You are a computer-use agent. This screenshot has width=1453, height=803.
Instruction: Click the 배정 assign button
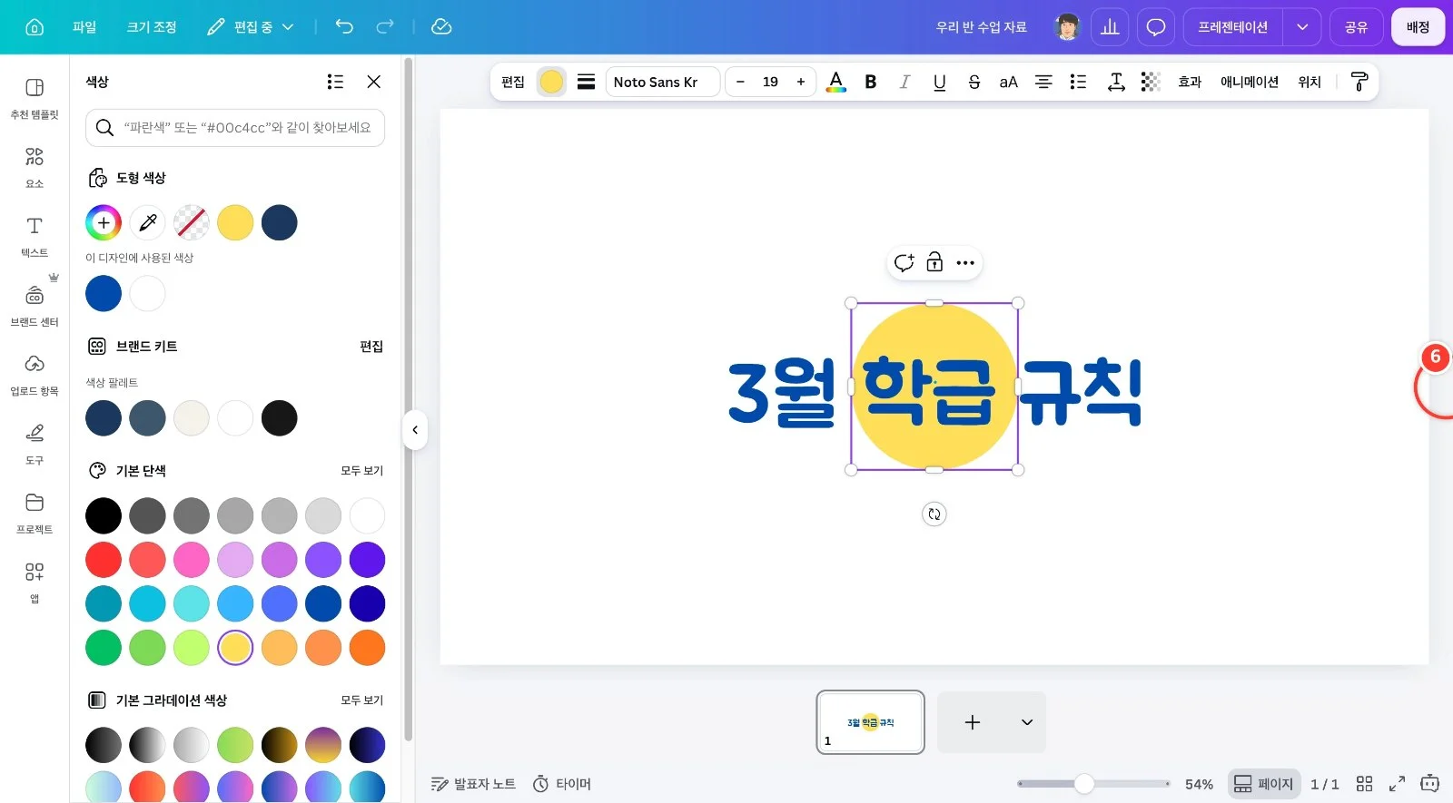coord(1418,27)
